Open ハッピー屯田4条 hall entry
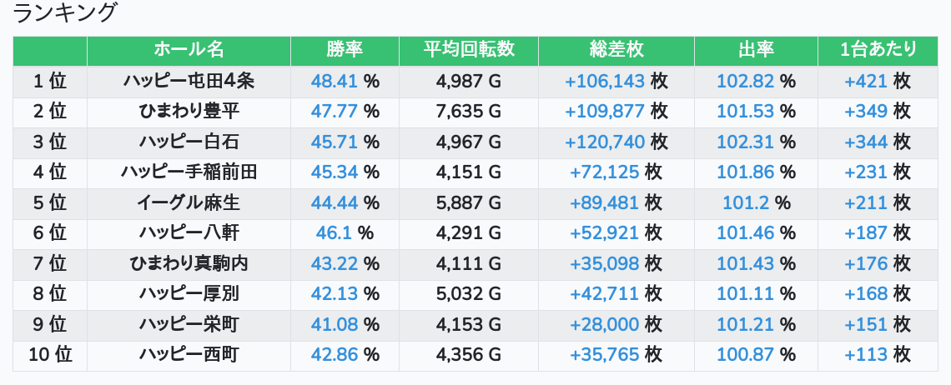 click(x=189, y=81)
